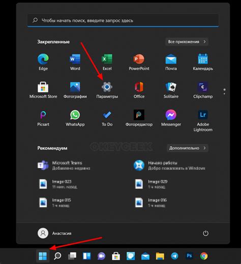241x264 pixels.
Task: Launch the Фотографии photos app
Action: point(75,90)
